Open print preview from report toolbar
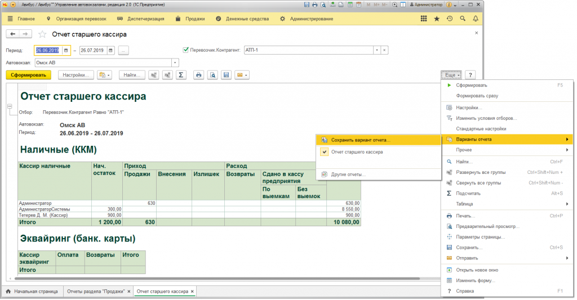Viewport: 577px width, 300px height. click(212, 75)
